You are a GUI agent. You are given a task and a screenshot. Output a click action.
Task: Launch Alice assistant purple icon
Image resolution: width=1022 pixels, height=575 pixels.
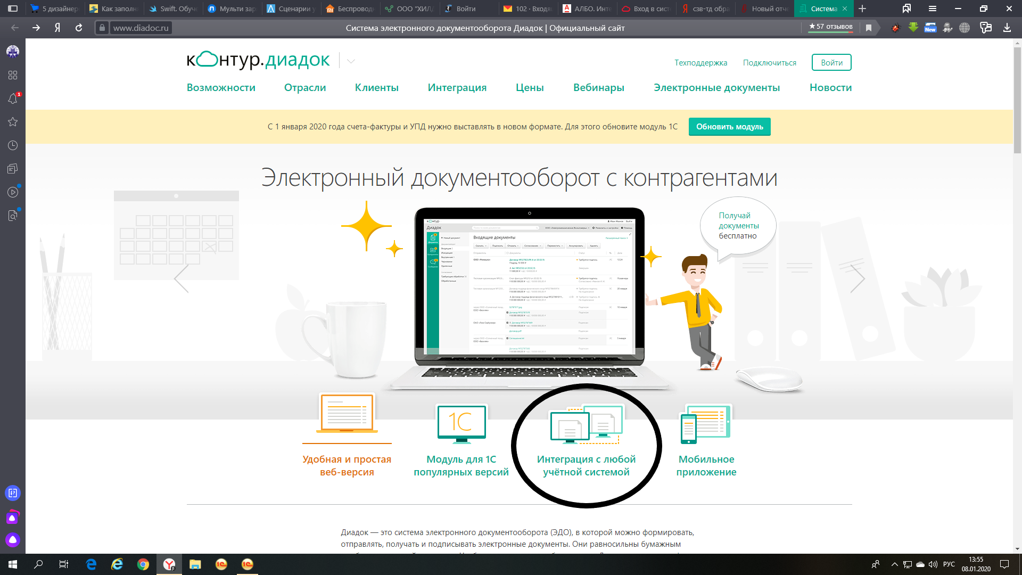point(13,540)
